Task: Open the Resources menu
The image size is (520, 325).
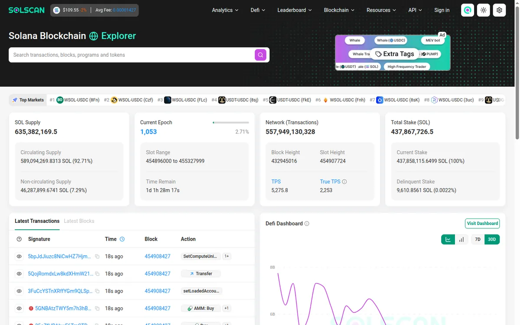Action: (381, 10)
